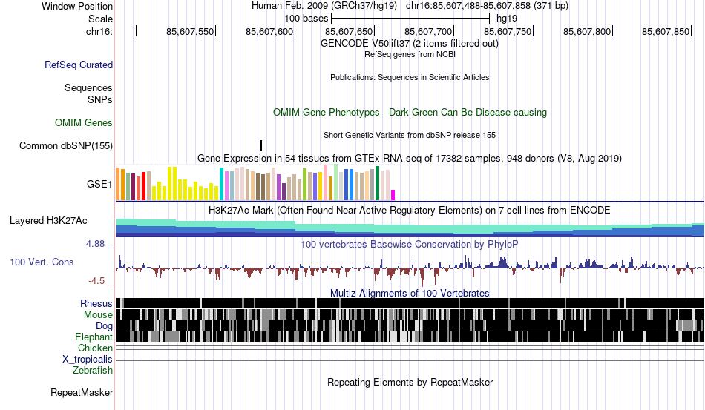Click the chr16:85,607,488-85,607,858 position text

click(487, 6)
